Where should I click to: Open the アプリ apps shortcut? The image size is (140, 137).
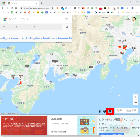coord(5,12)
